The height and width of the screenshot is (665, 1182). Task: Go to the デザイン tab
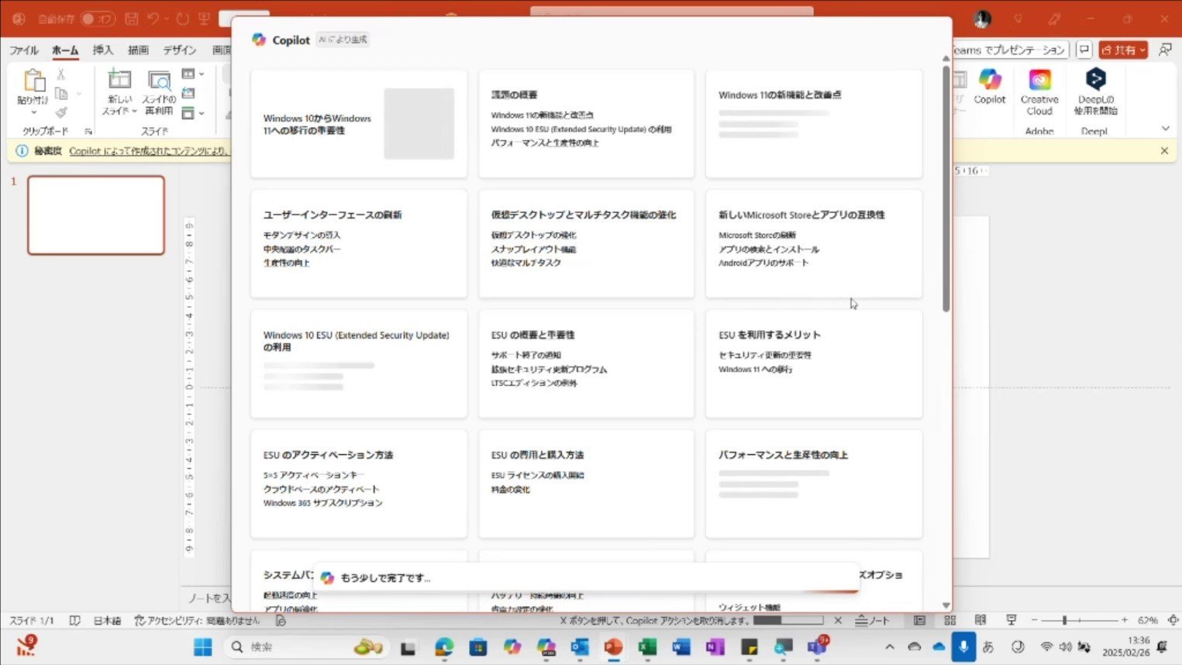pyautogui.click(x=179, y=50)
